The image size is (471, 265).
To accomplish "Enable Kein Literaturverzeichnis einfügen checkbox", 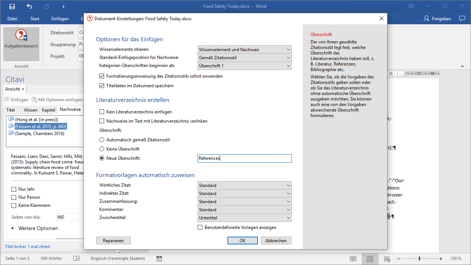I will 102,112.
